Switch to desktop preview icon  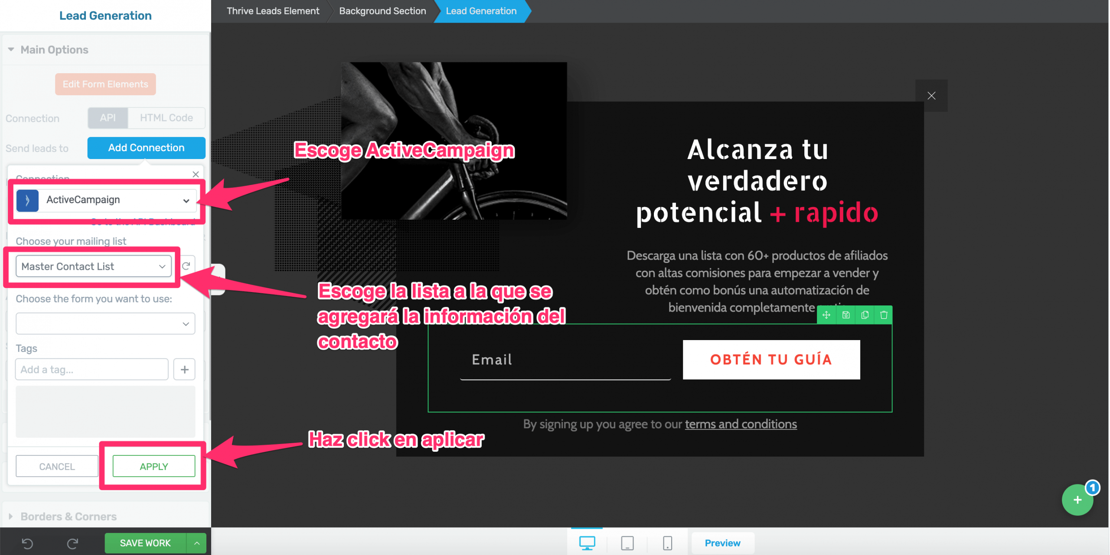pos(587,542)
